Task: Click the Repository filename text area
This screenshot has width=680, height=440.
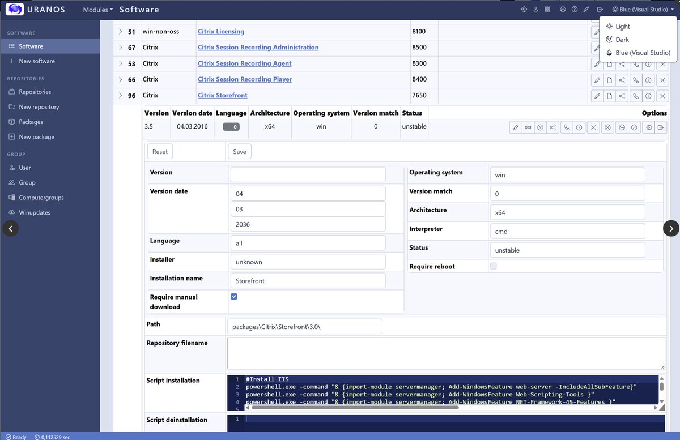Action: [446, 353]
